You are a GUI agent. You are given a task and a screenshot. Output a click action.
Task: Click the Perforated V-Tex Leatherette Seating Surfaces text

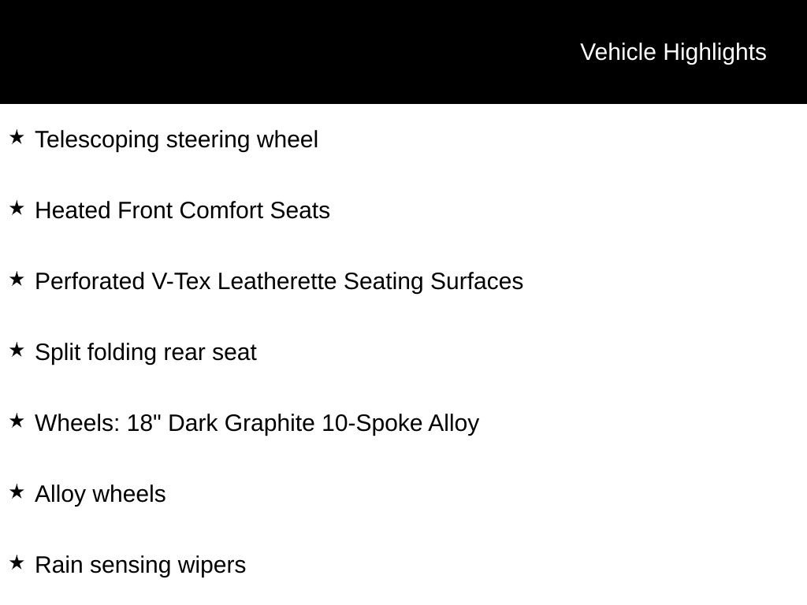pos(279,281)
